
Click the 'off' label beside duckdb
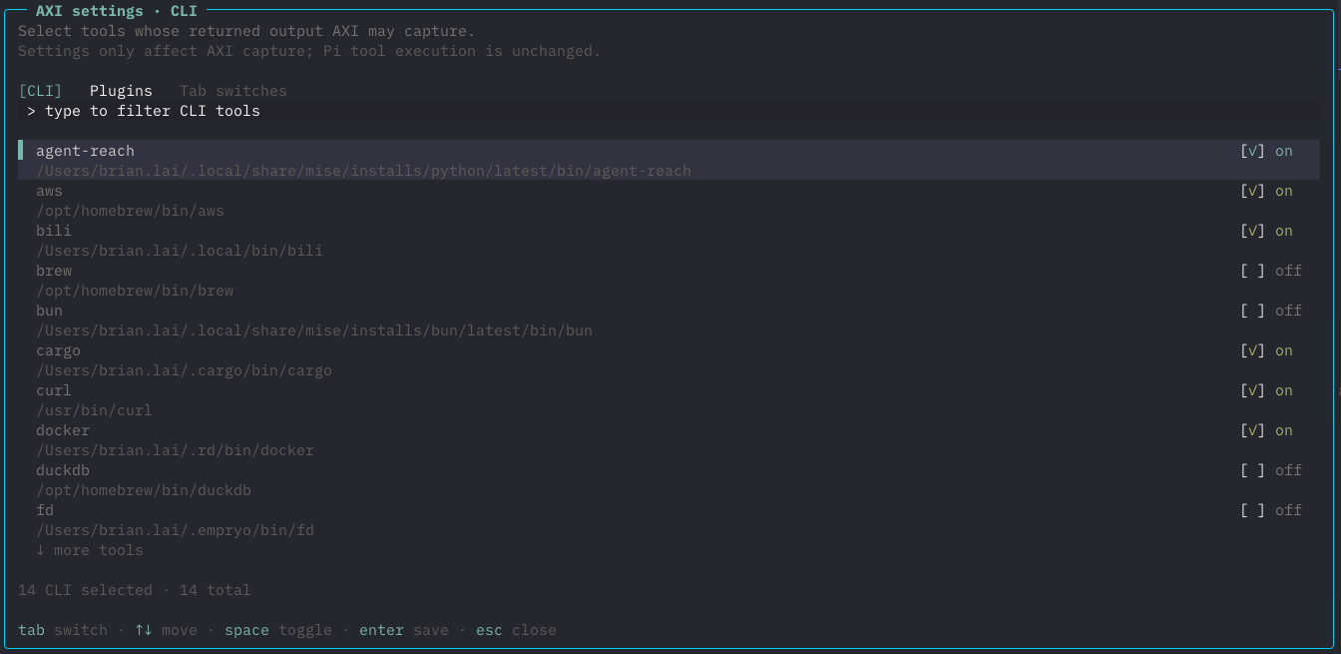(x=1288, y=470)
